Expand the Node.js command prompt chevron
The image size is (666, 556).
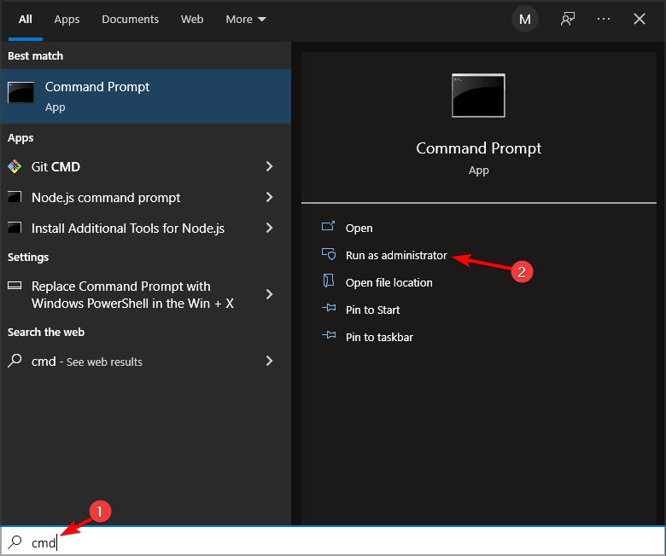(269, 197)
